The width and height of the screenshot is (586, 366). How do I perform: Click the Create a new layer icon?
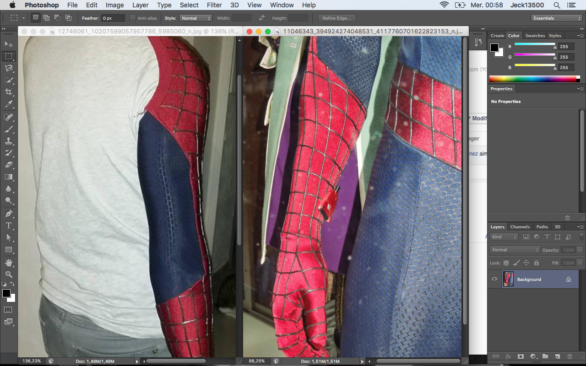point(558,356)
